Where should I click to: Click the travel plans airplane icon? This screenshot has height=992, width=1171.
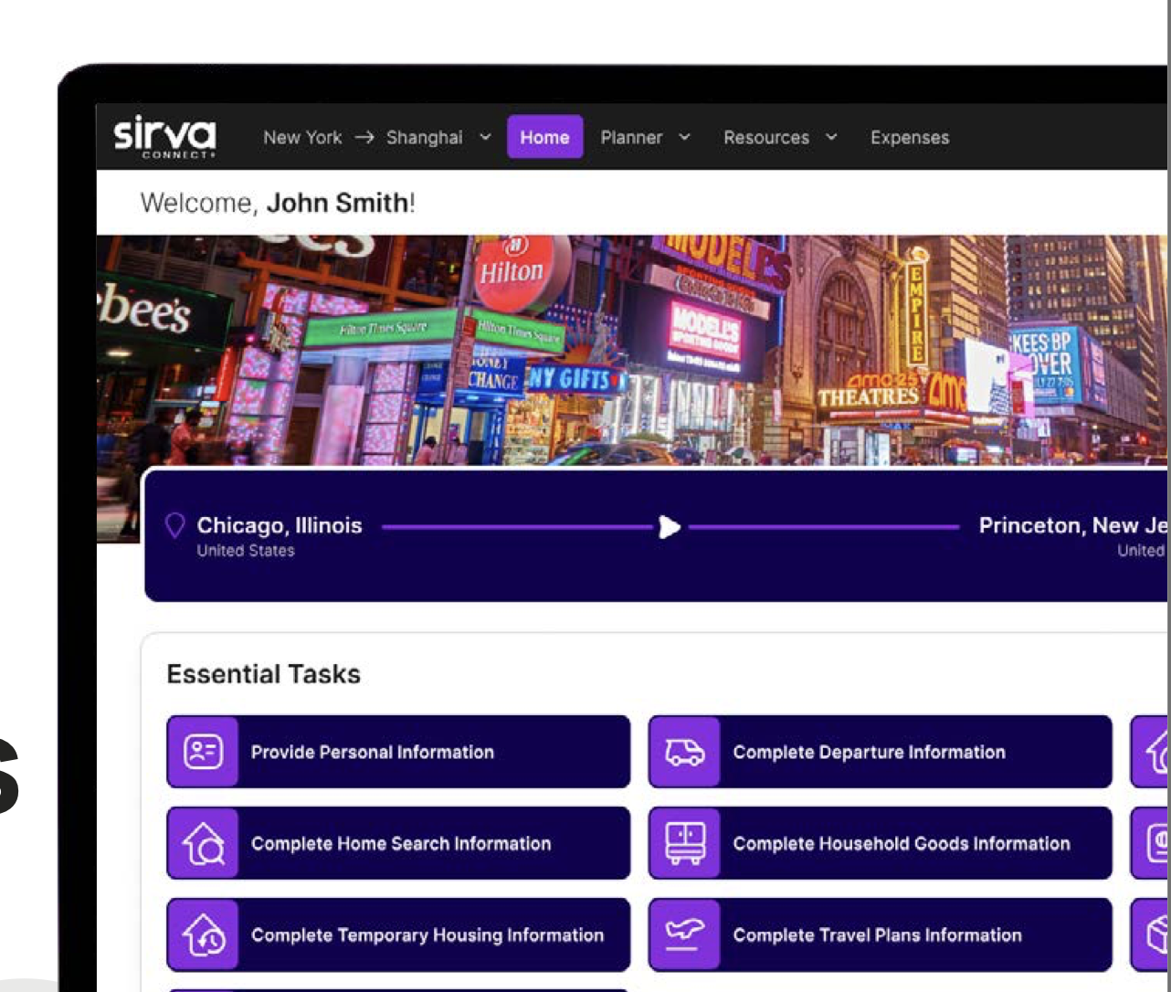pyautogui.click(x=684, y=934)
